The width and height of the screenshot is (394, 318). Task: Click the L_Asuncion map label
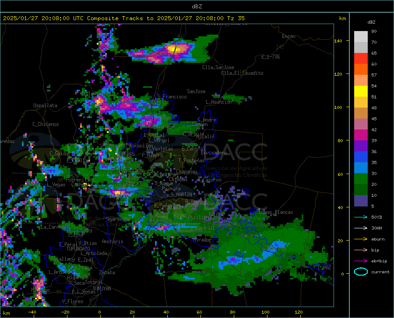point(219,102)
